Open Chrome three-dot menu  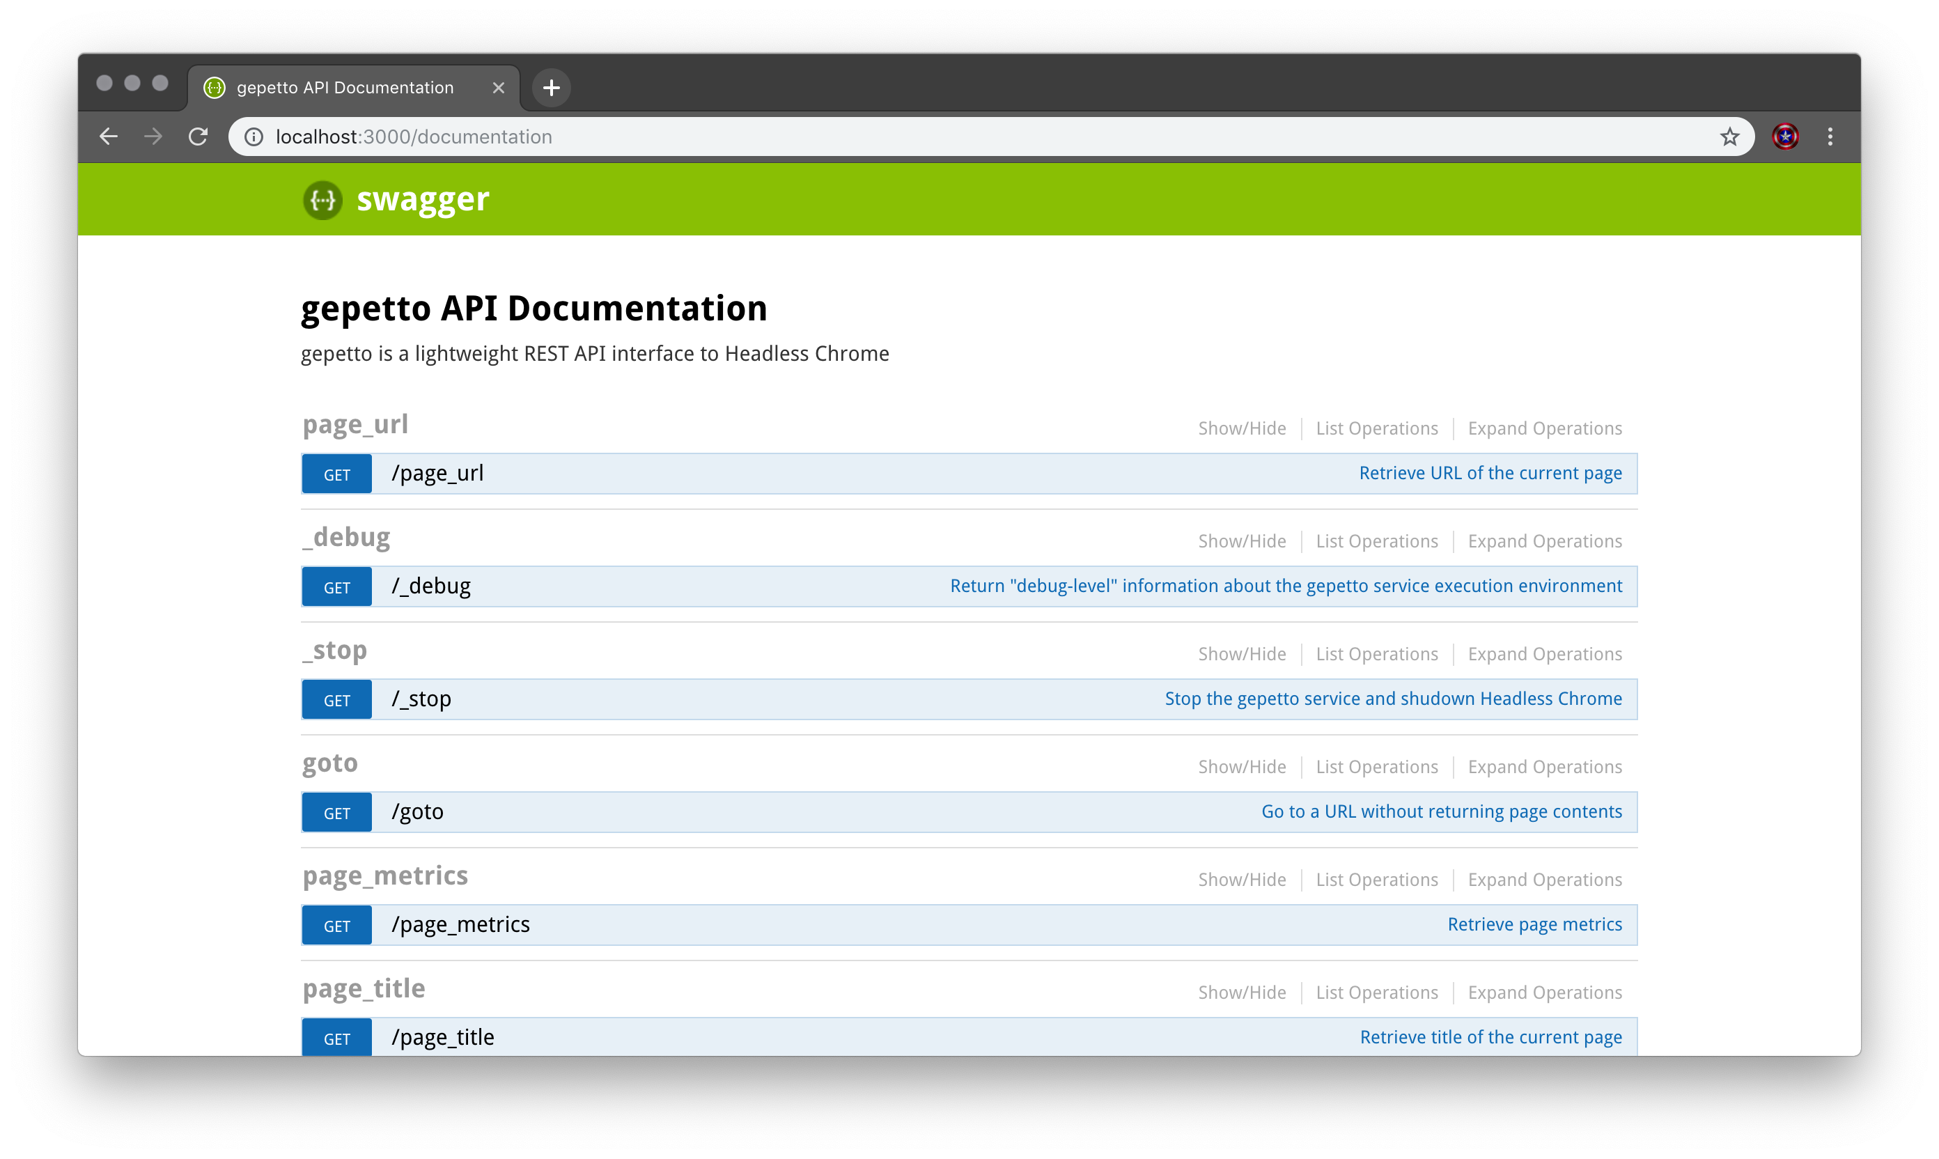(x=1830, y=137)
